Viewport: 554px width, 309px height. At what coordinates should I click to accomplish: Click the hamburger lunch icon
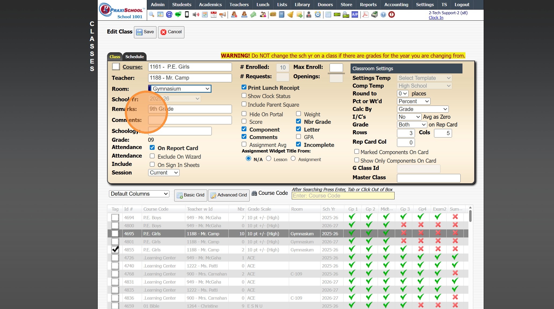[x=273, y=14]
